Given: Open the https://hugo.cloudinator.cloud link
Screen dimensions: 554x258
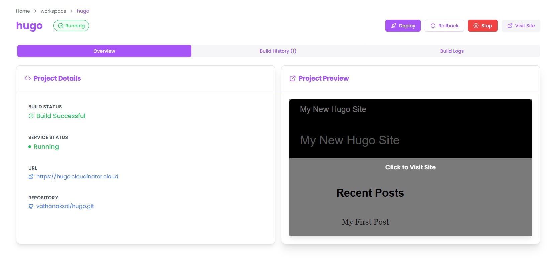Looking at the screenshot, I should tap(77, 176).
